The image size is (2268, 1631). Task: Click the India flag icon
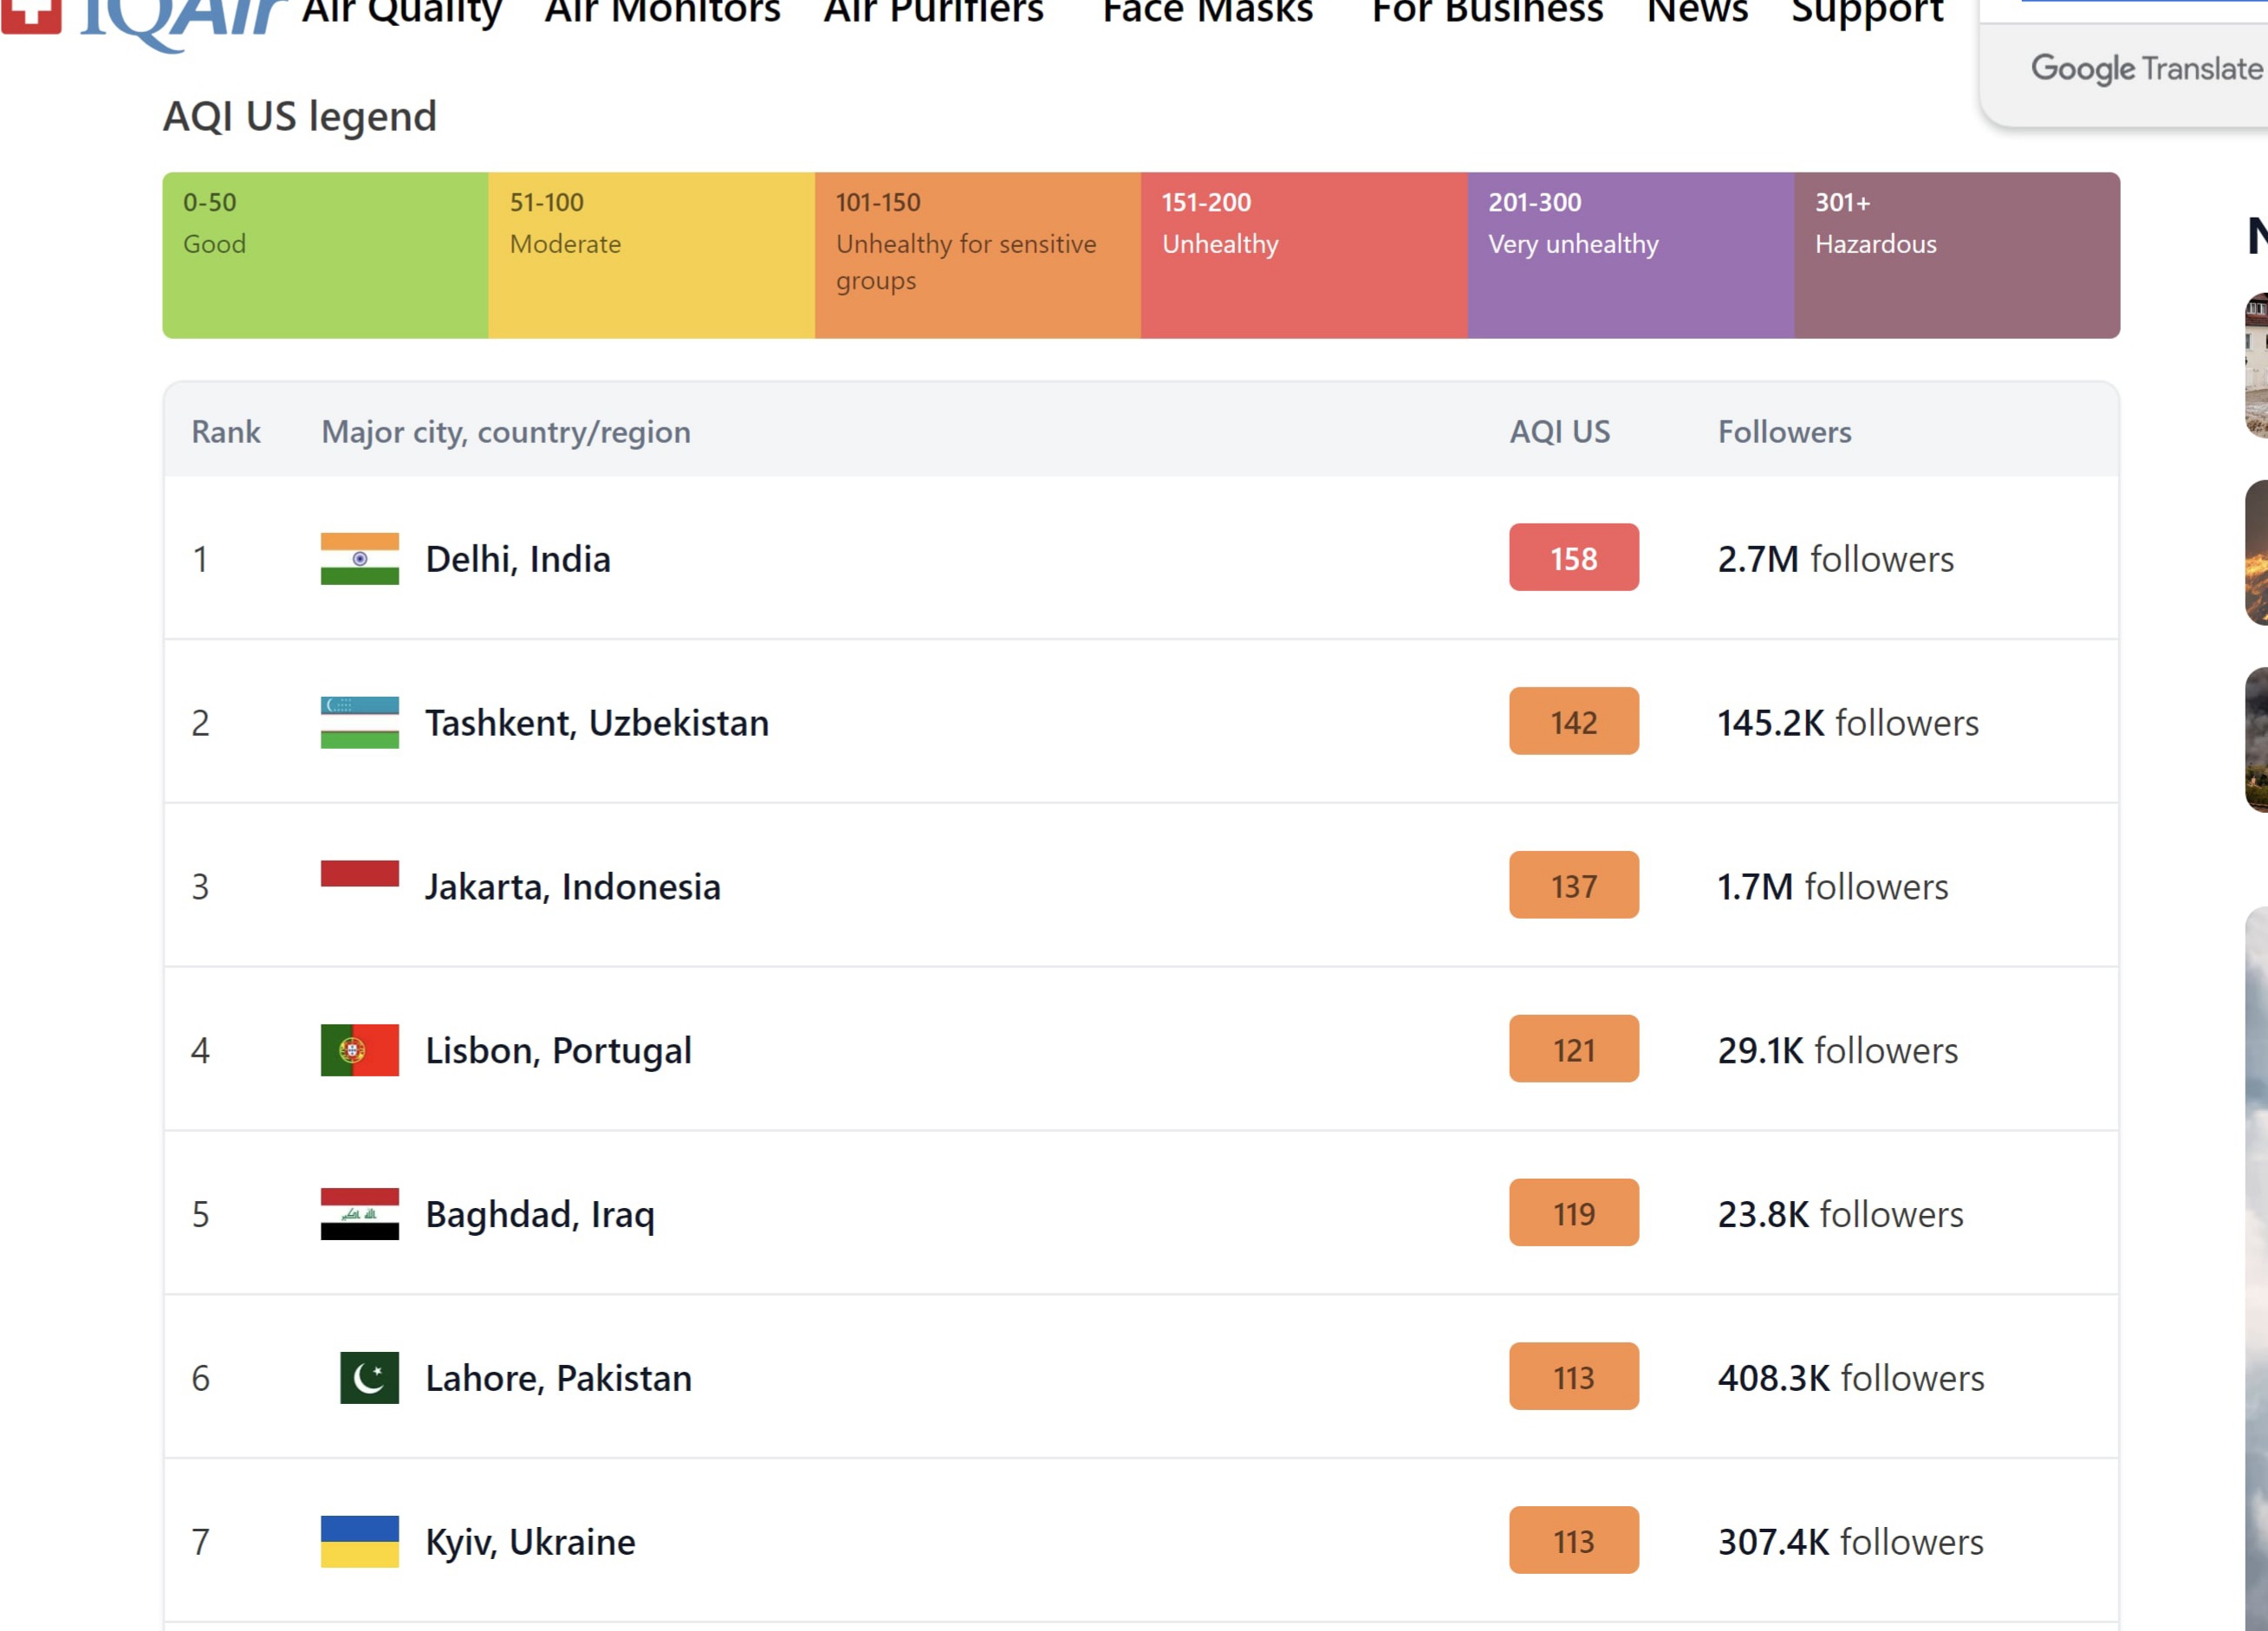tap(359, 558)
